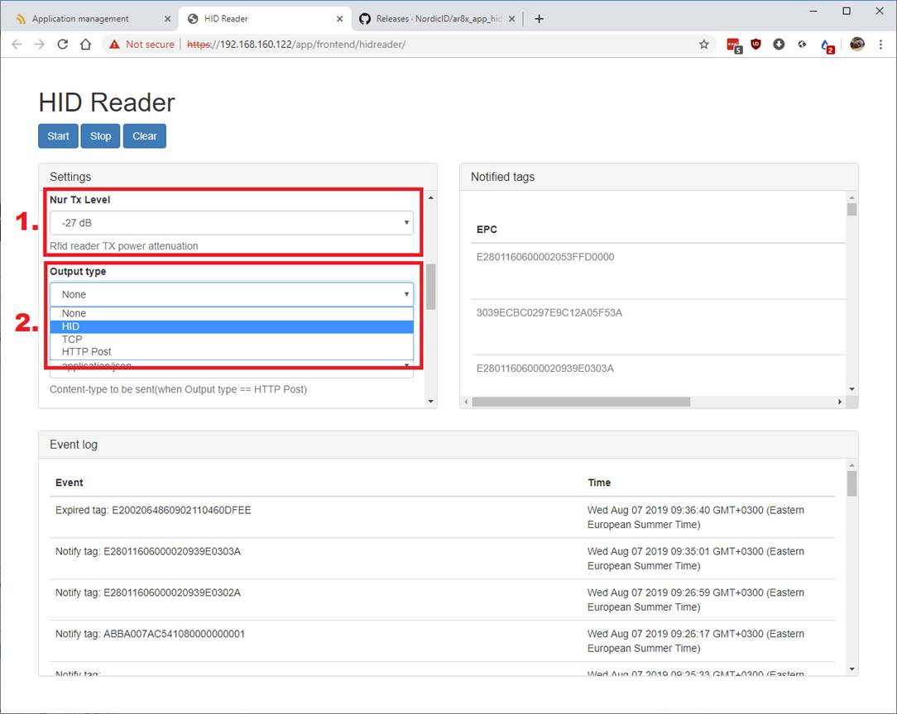The image size is (897, 714).
Task: Select the Notify tag E28011606000020939E0302A event
Action: click(148, 593)
